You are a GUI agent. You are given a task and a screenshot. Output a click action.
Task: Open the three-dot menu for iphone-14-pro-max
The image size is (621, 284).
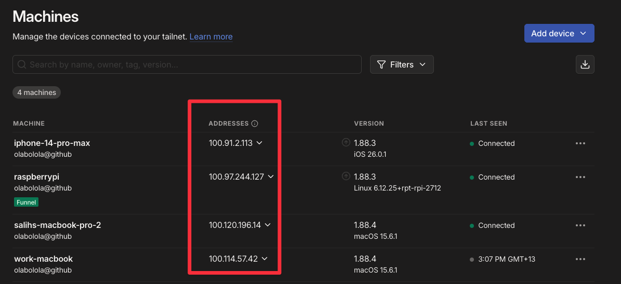580,143
